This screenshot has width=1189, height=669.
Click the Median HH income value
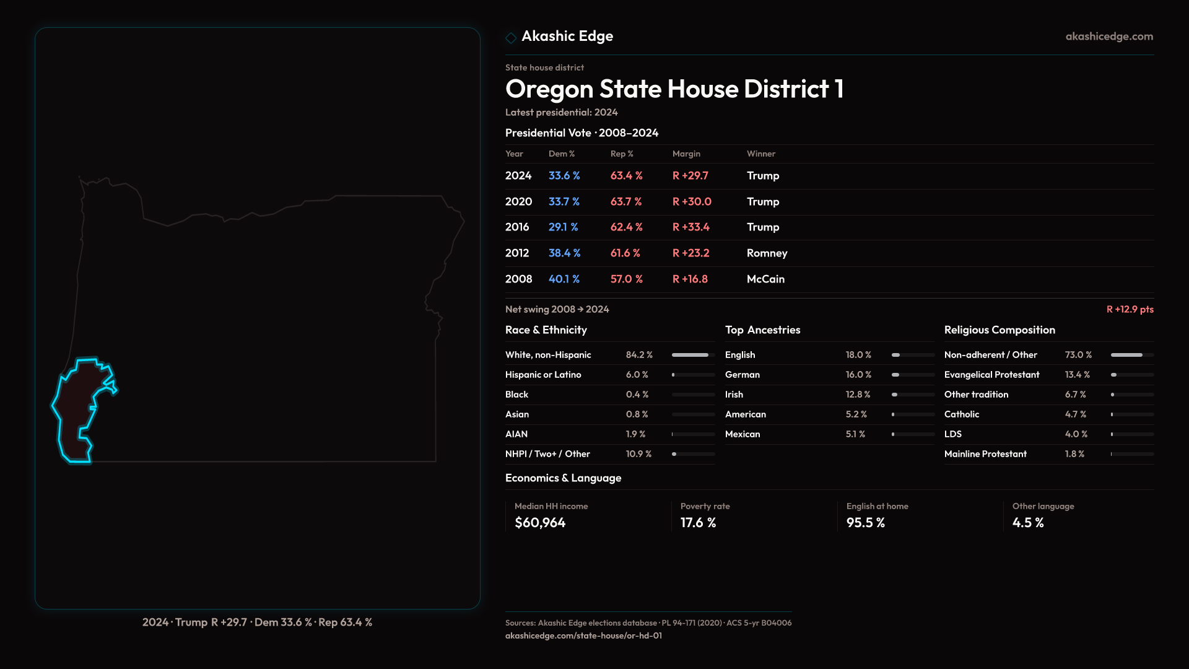click(540, 523)
